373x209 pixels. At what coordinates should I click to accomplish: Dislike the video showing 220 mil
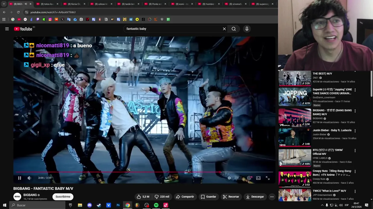pyautogui.click(x=162, y=197)
